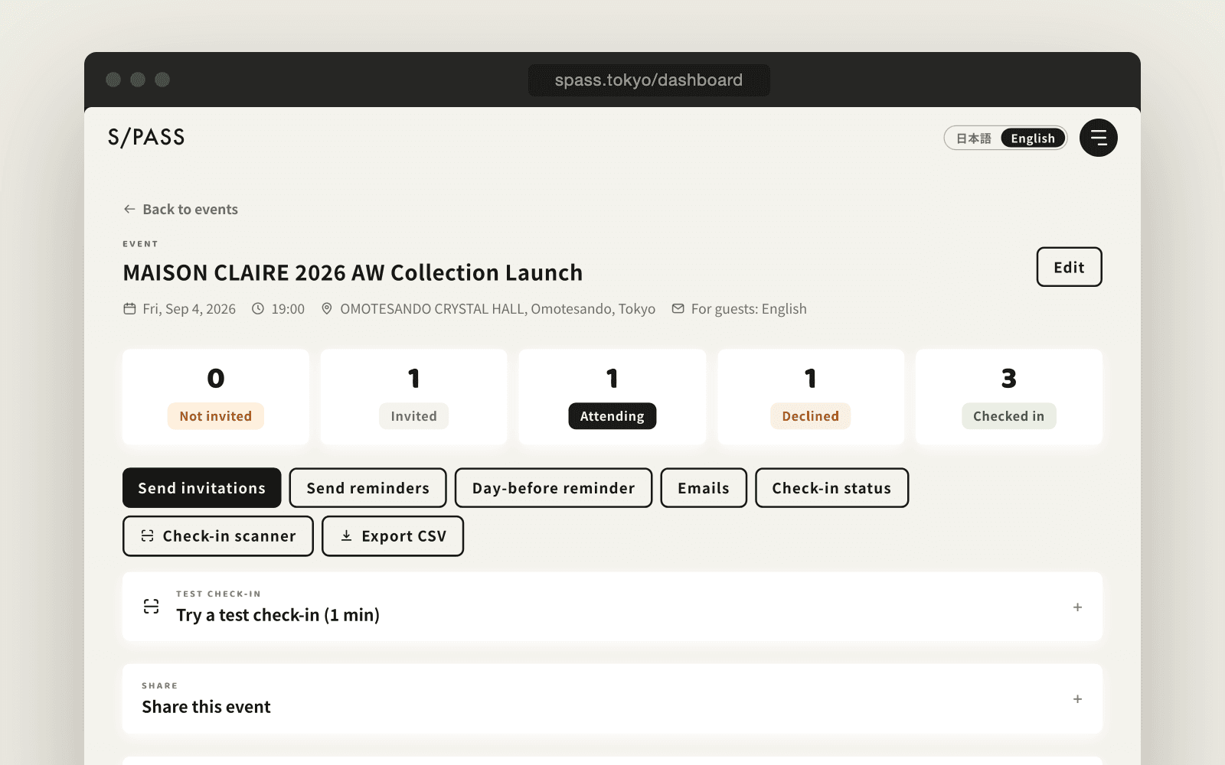Edit the event details
The image size is (1225, 765).
(1069, 267)
